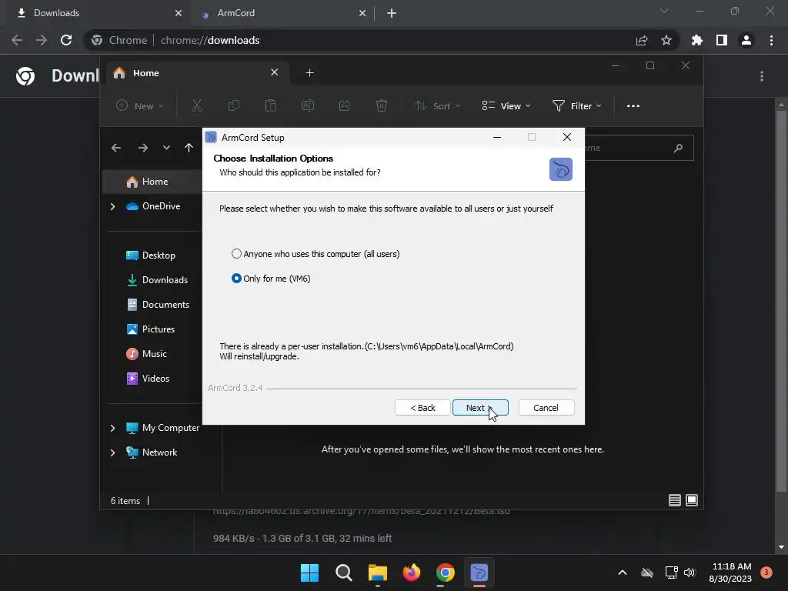Close the ArmCord Setup dialog
The width and height of the screenshot is (788, 591).
pos(567,137)
